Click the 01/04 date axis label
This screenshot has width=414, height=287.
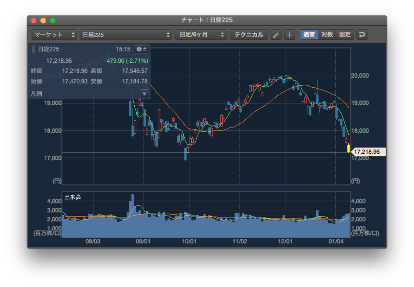[x=336, y=241]
